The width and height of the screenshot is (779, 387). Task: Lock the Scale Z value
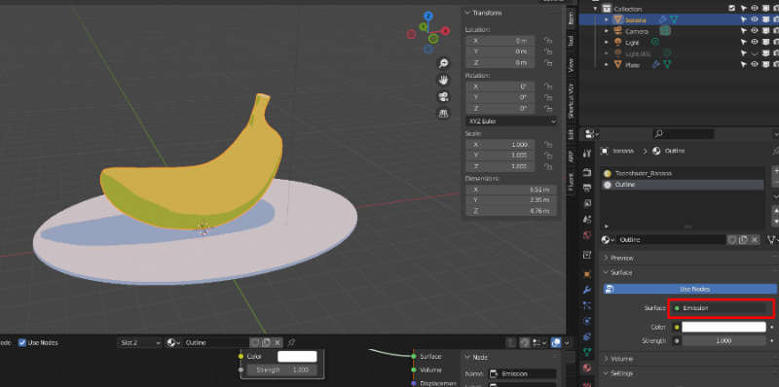tap(548, 166)
